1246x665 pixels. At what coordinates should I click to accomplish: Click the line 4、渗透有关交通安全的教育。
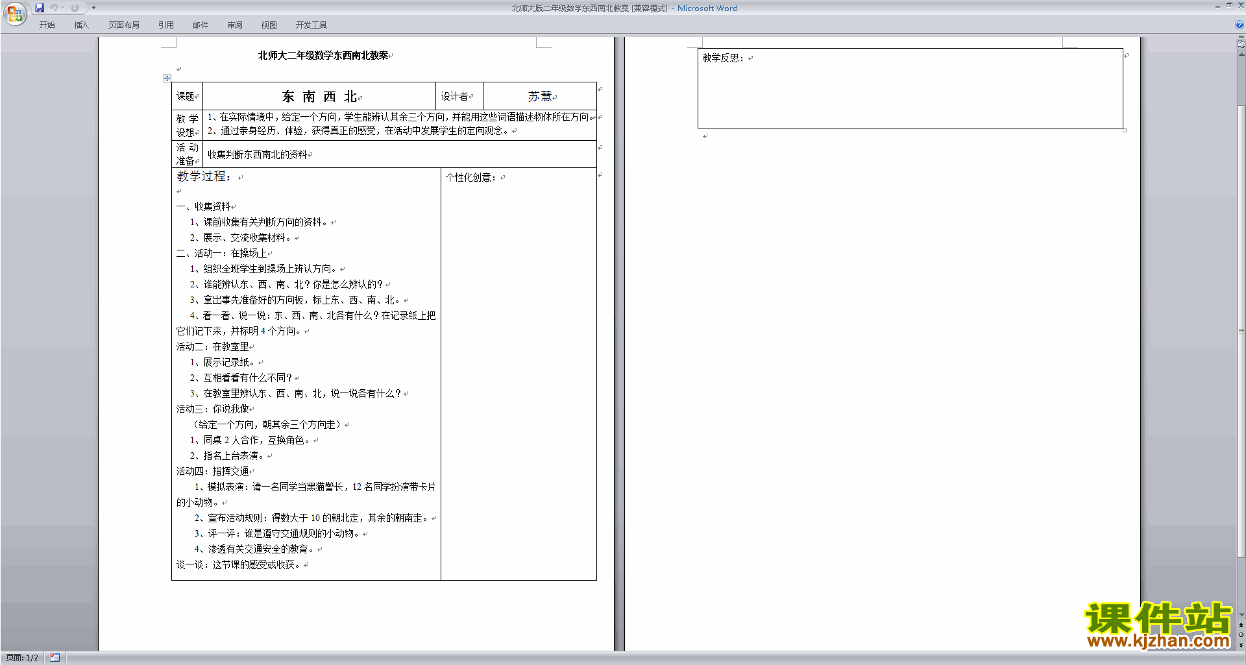256,549
